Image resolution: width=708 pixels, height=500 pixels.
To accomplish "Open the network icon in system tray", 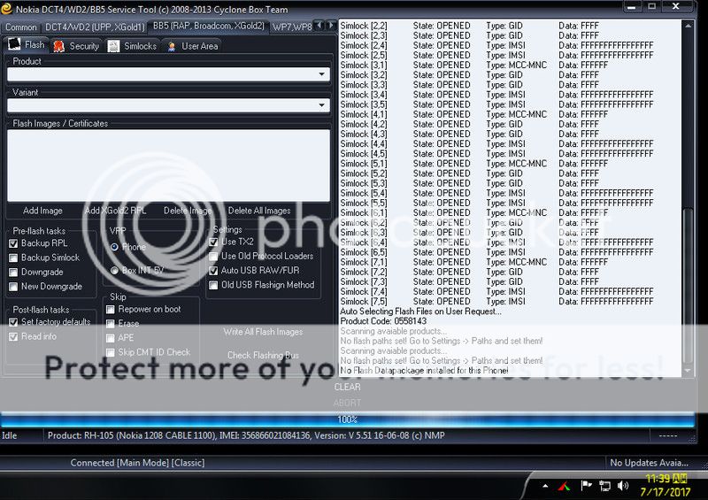I will 605,485.
